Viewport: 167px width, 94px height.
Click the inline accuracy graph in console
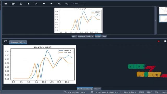[40, 64]
